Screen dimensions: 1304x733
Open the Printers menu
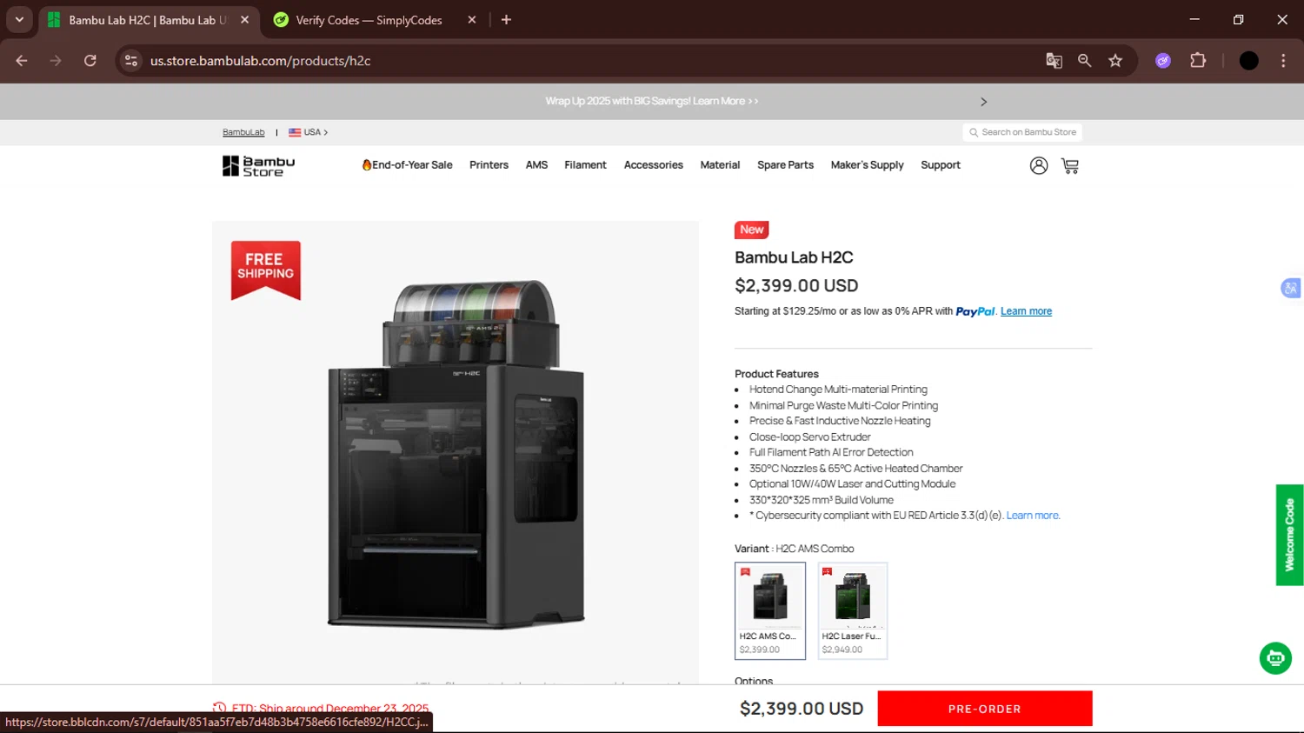[489, 165]
